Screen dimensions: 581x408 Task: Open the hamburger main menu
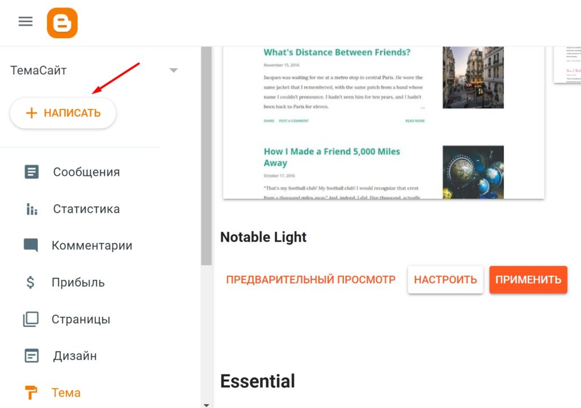(x=26, y=22)
